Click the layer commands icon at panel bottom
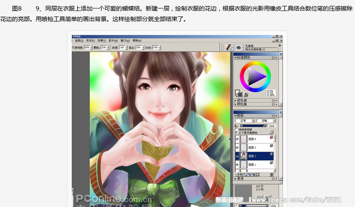This screenshot has height=207, width=355. [237, 174]
